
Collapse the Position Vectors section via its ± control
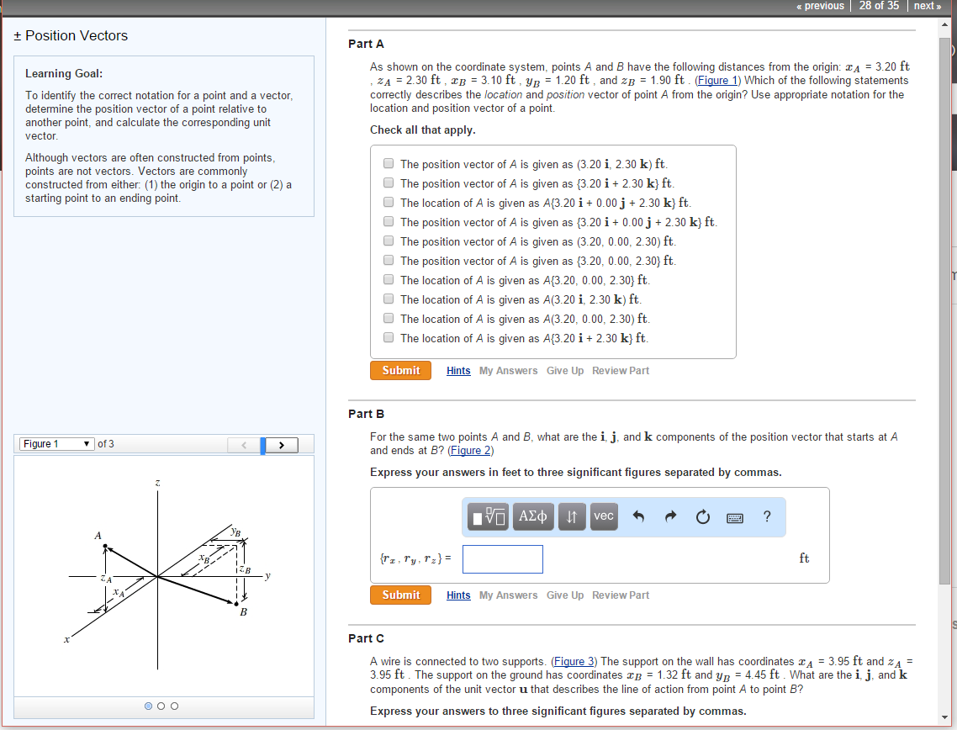[19, 35]
